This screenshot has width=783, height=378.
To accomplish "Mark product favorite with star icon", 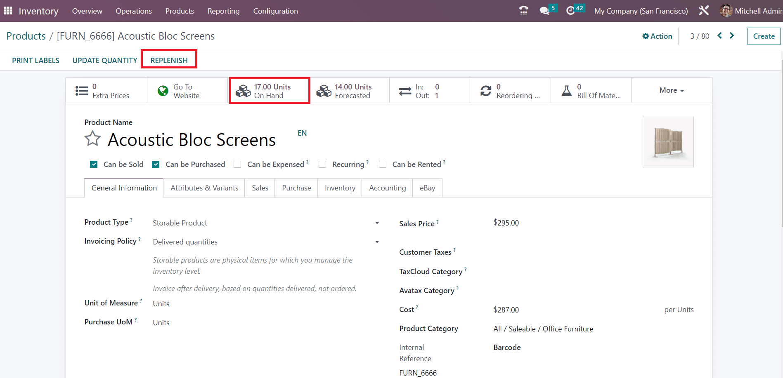I will coord(92,139).
